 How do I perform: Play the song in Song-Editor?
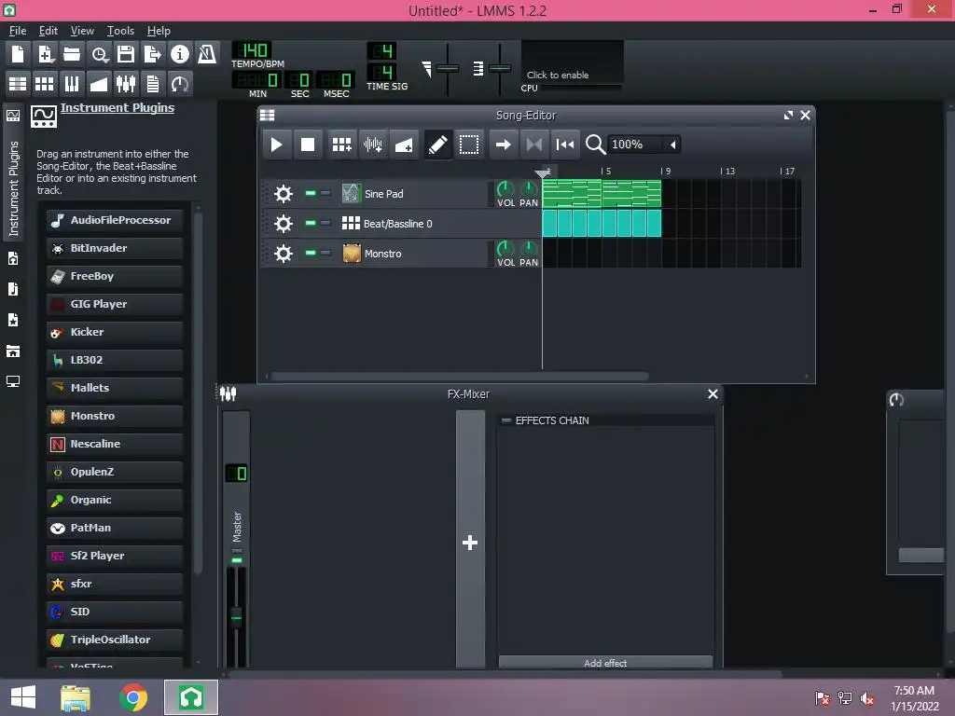[276, 145]
